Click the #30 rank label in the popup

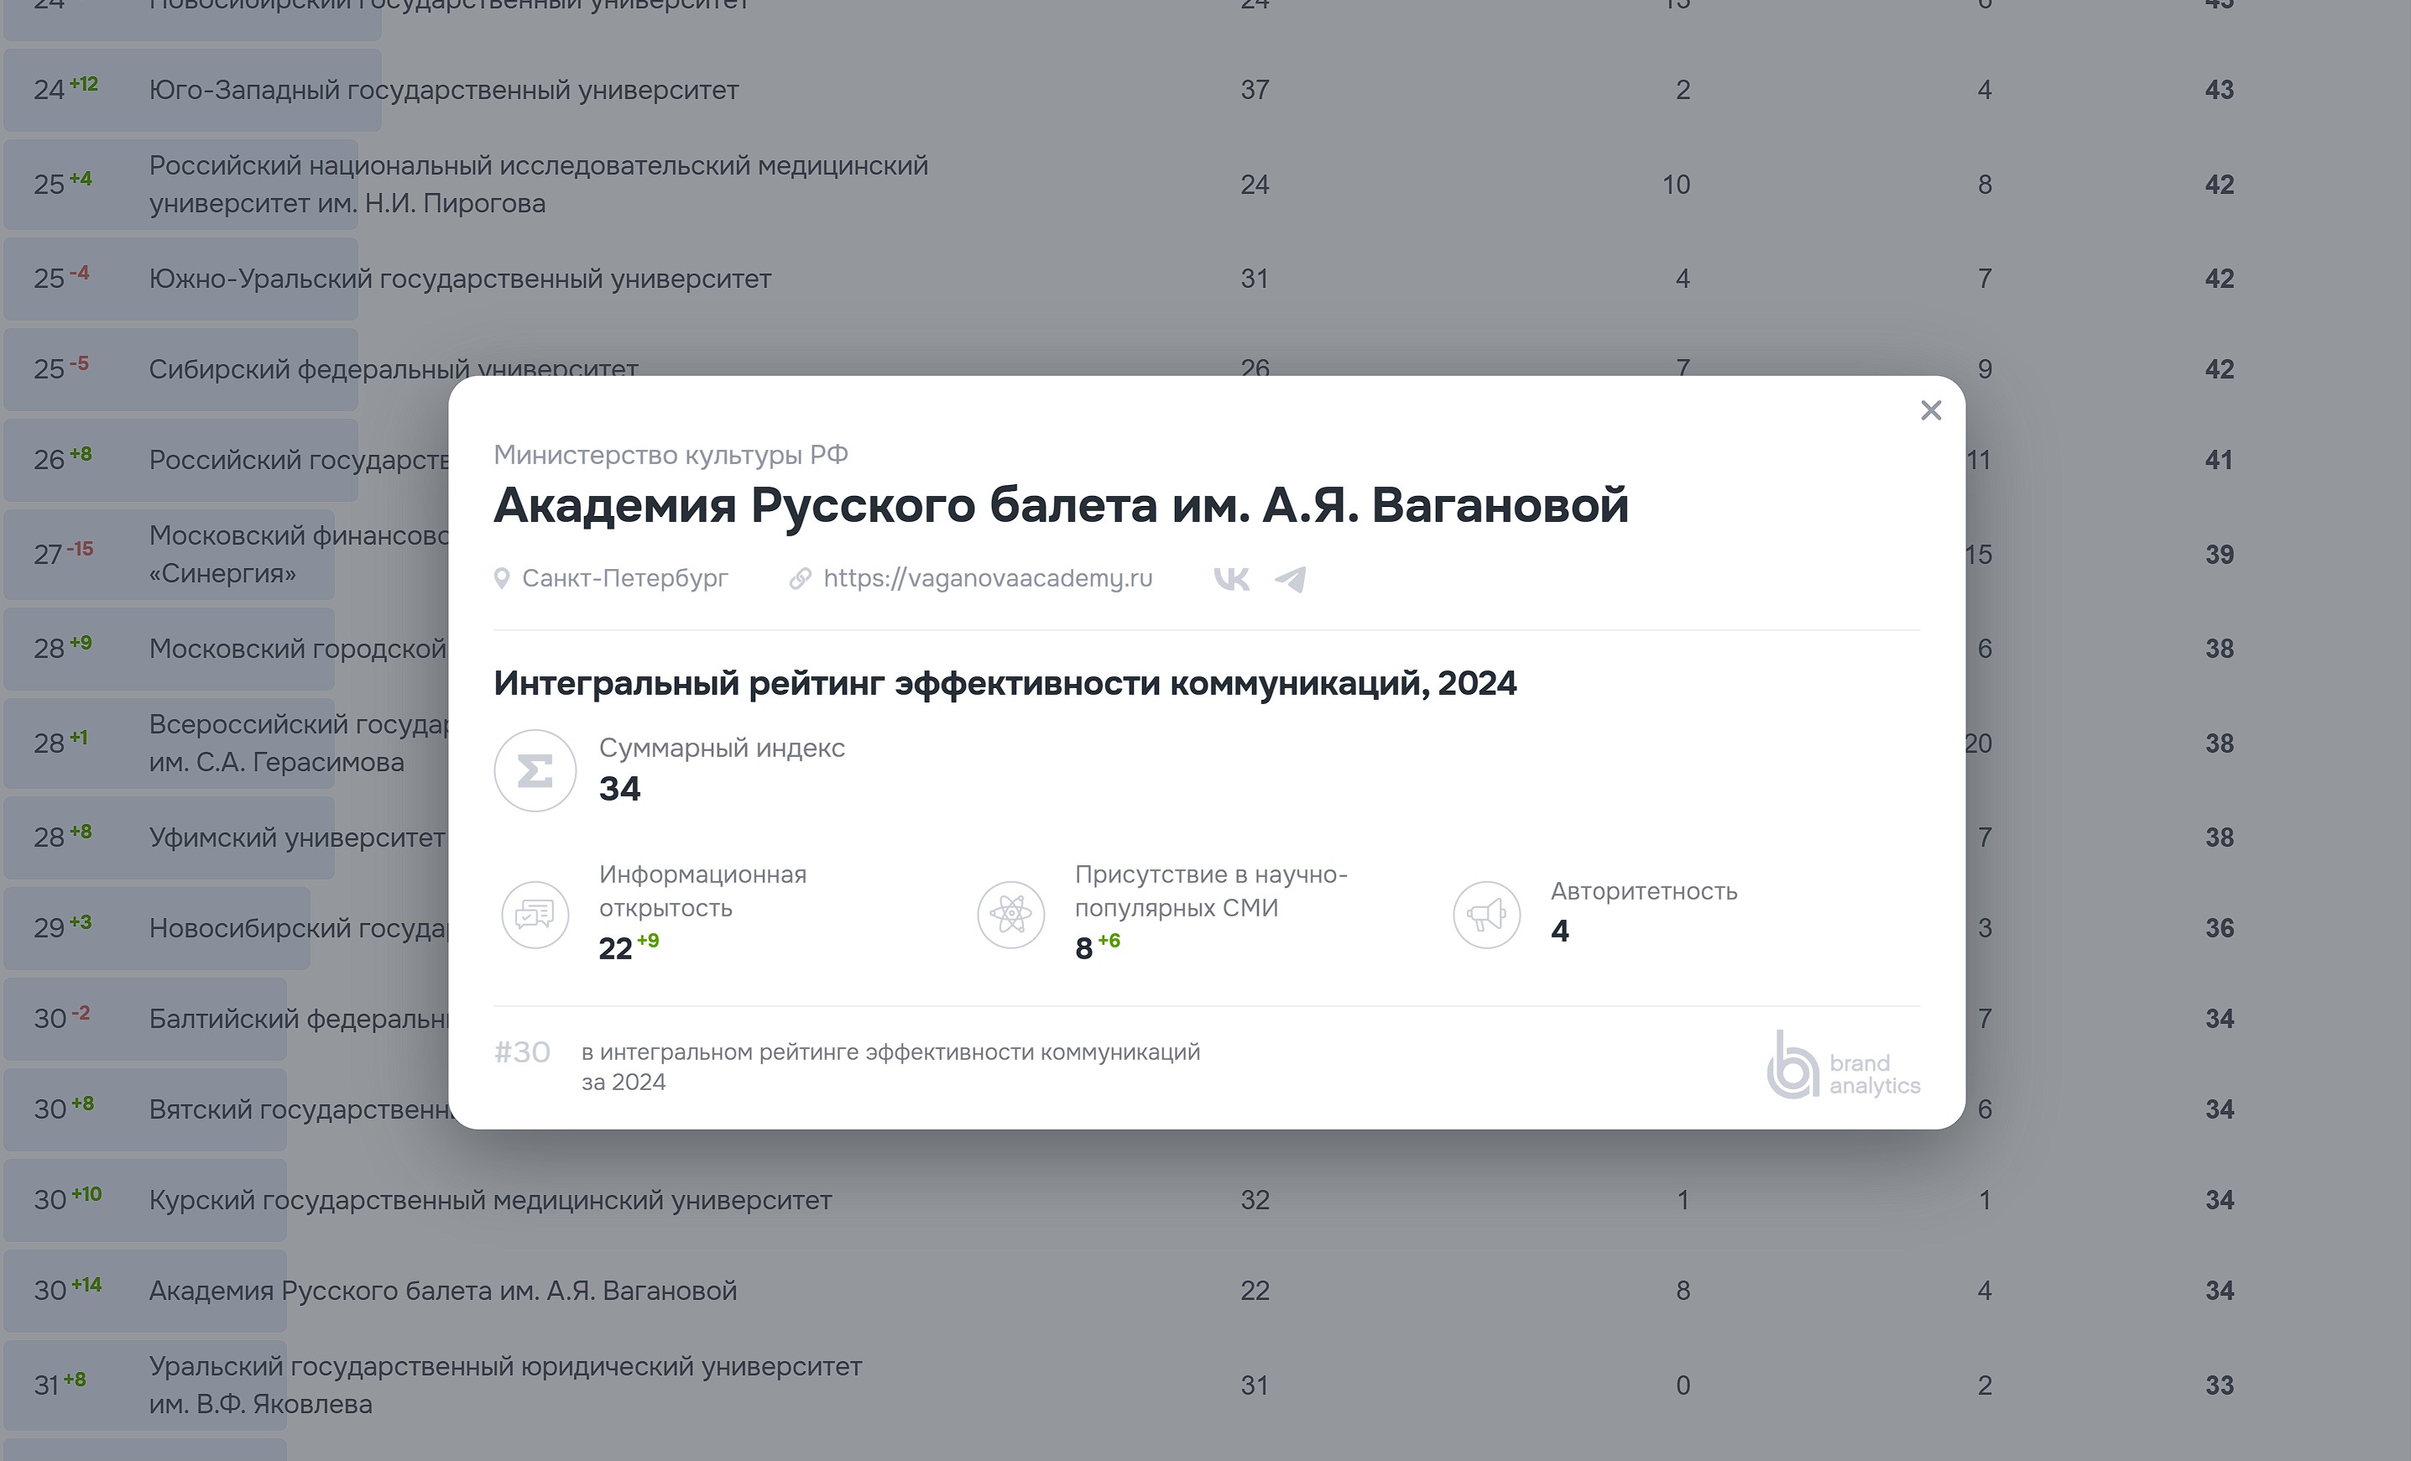pyautogui.click(x=521, y=1052)
